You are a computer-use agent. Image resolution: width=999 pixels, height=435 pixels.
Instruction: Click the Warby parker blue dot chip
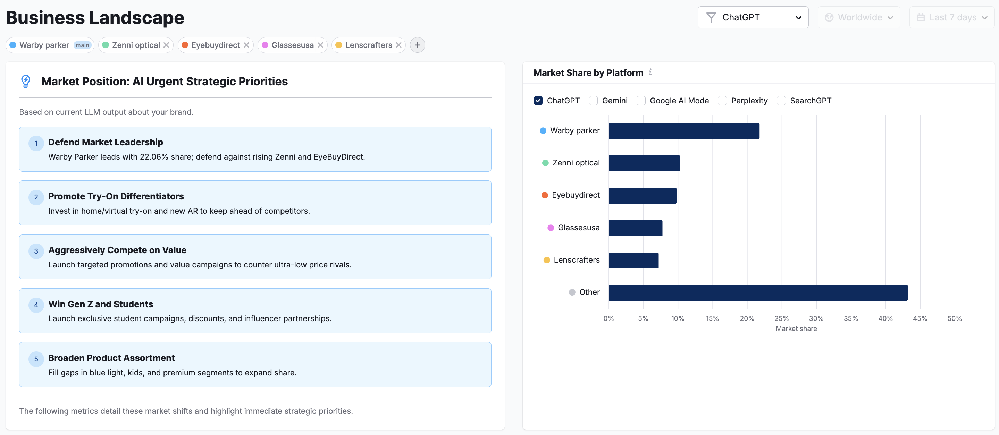pyautogui.click(x=13, y=45)
